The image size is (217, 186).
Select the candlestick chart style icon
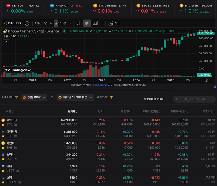click(x=87, y=23)
